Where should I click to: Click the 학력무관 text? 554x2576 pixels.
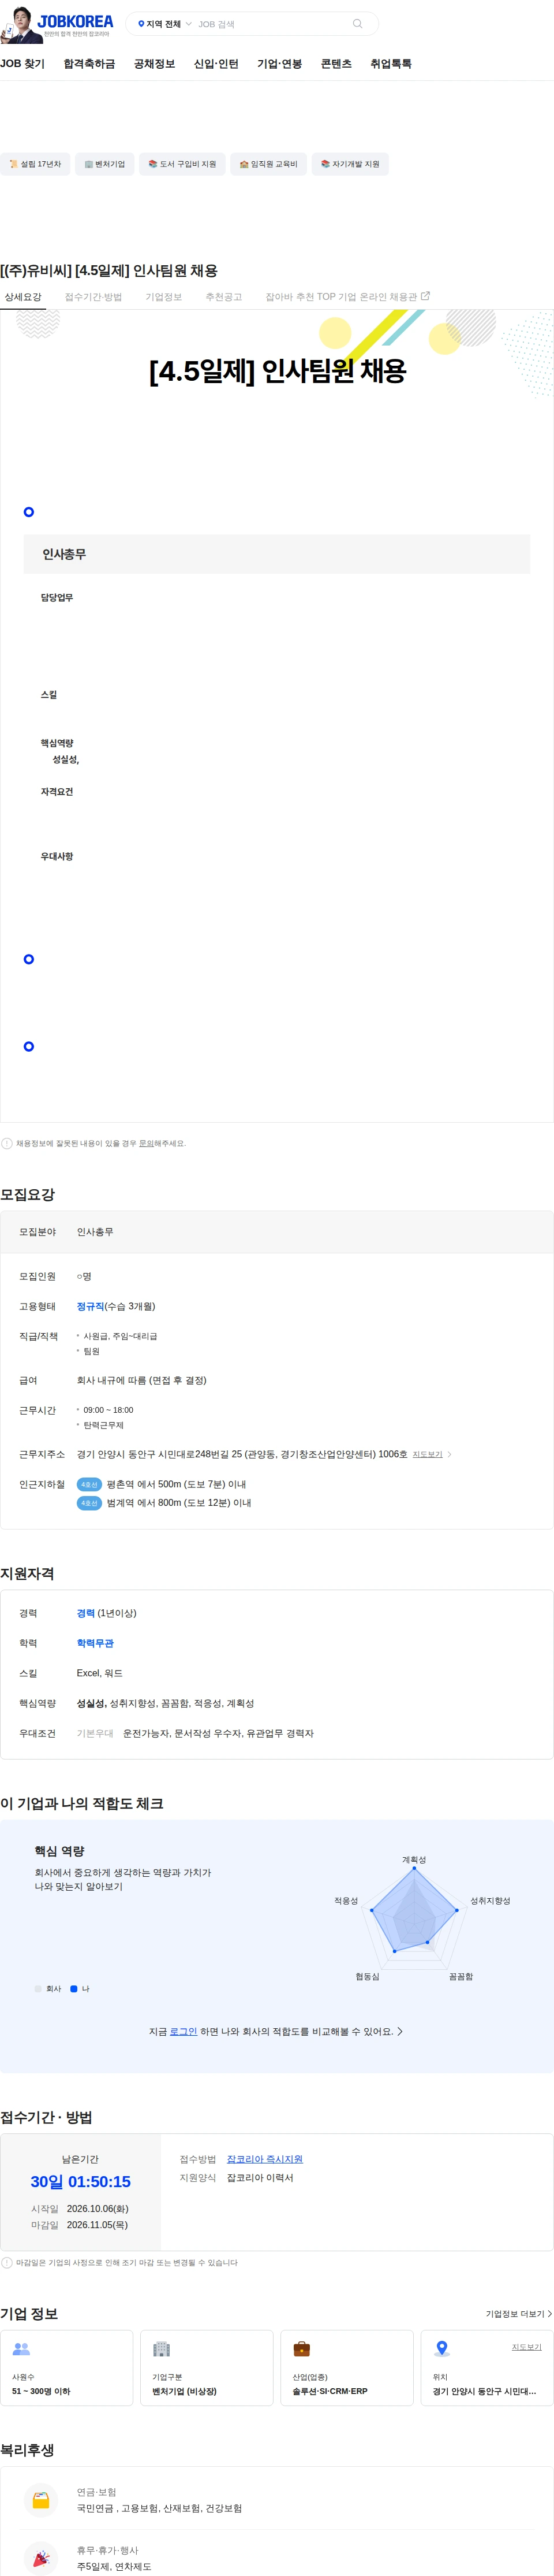[x=95, y=1643]
